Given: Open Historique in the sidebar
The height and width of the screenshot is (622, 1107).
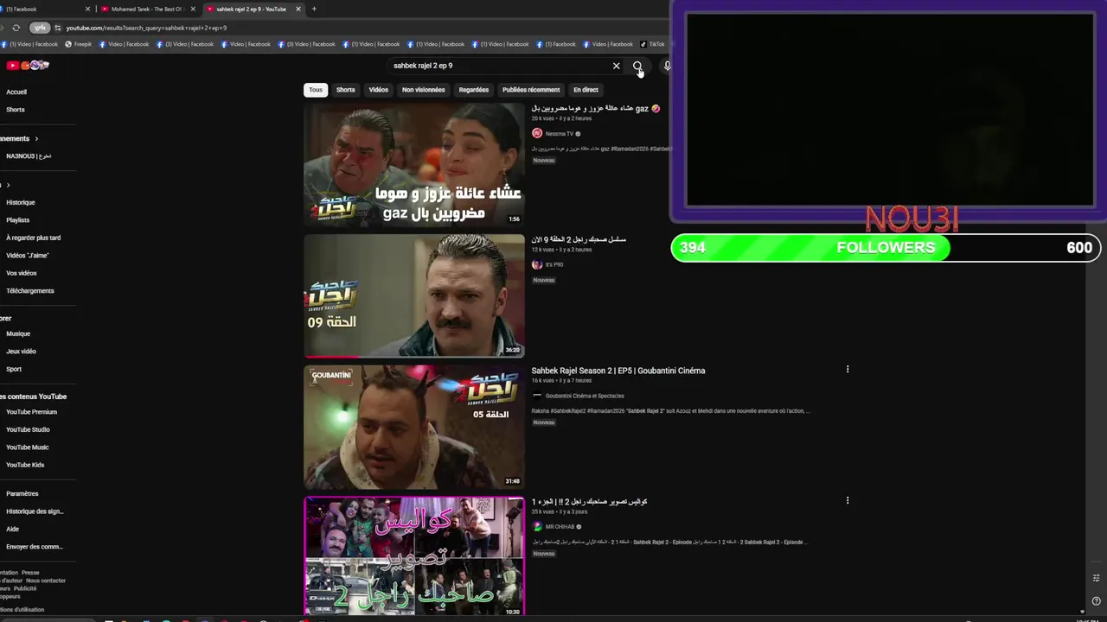Looking at the screenshot, I should [21, 202].
